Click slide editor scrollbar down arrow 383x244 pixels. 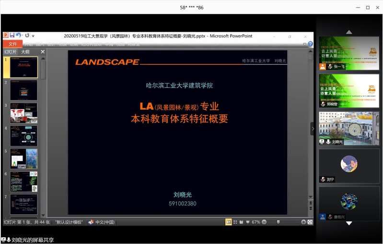coord(311,197)
